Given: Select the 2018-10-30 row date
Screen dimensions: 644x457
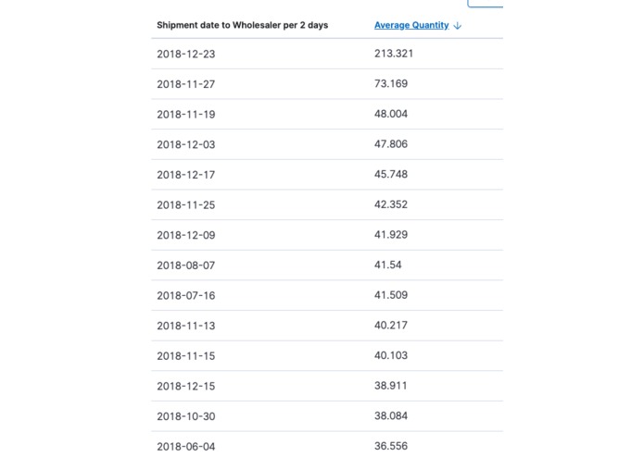Looking at the screenshot, I should point(186,416).
